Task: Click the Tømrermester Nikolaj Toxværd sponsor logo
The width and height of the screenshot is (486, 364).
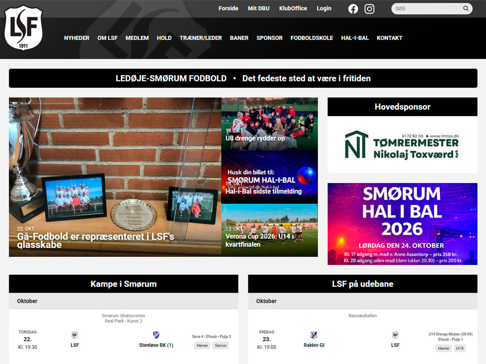Action: 402,145
